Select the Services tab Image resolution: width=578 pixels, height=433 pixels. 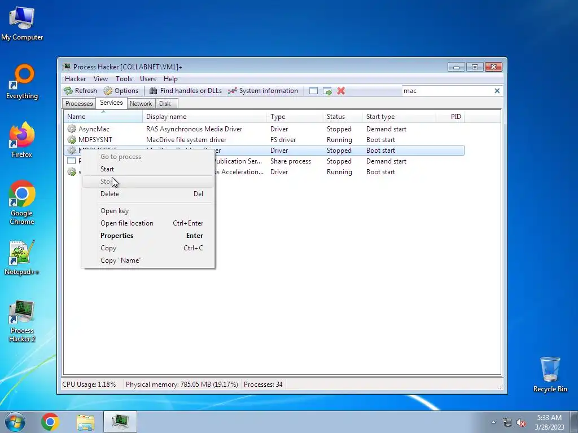(111, 103)
